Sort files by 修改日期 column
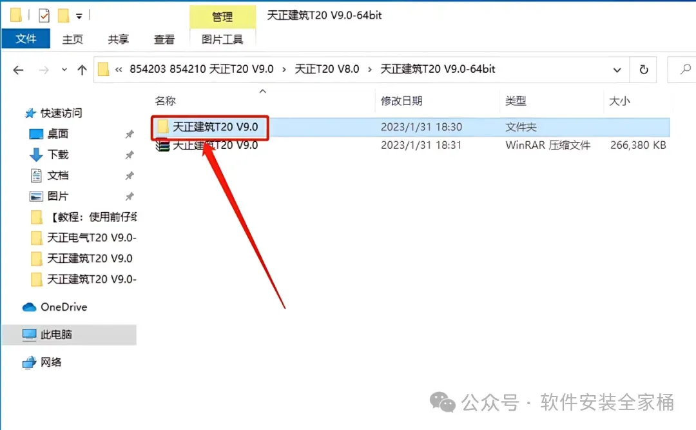 point(401,101)
